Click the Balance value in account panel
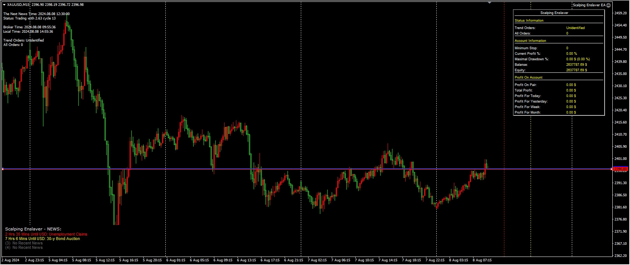Image resolution: width=630 pixels, height=265 pixels. [577, 65]
